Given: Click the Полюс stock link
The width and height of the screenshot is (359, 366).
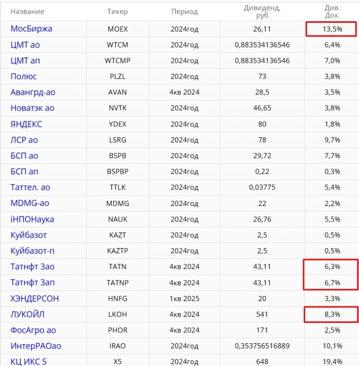Looking at the screenshot, I should 24,76.
